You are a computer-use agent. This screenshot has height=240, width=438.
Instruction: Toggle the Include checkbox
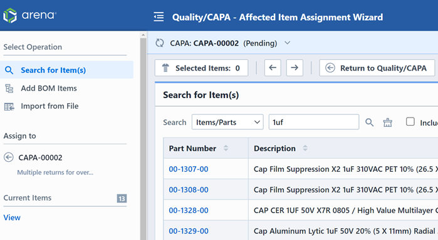tap(410, 121)
